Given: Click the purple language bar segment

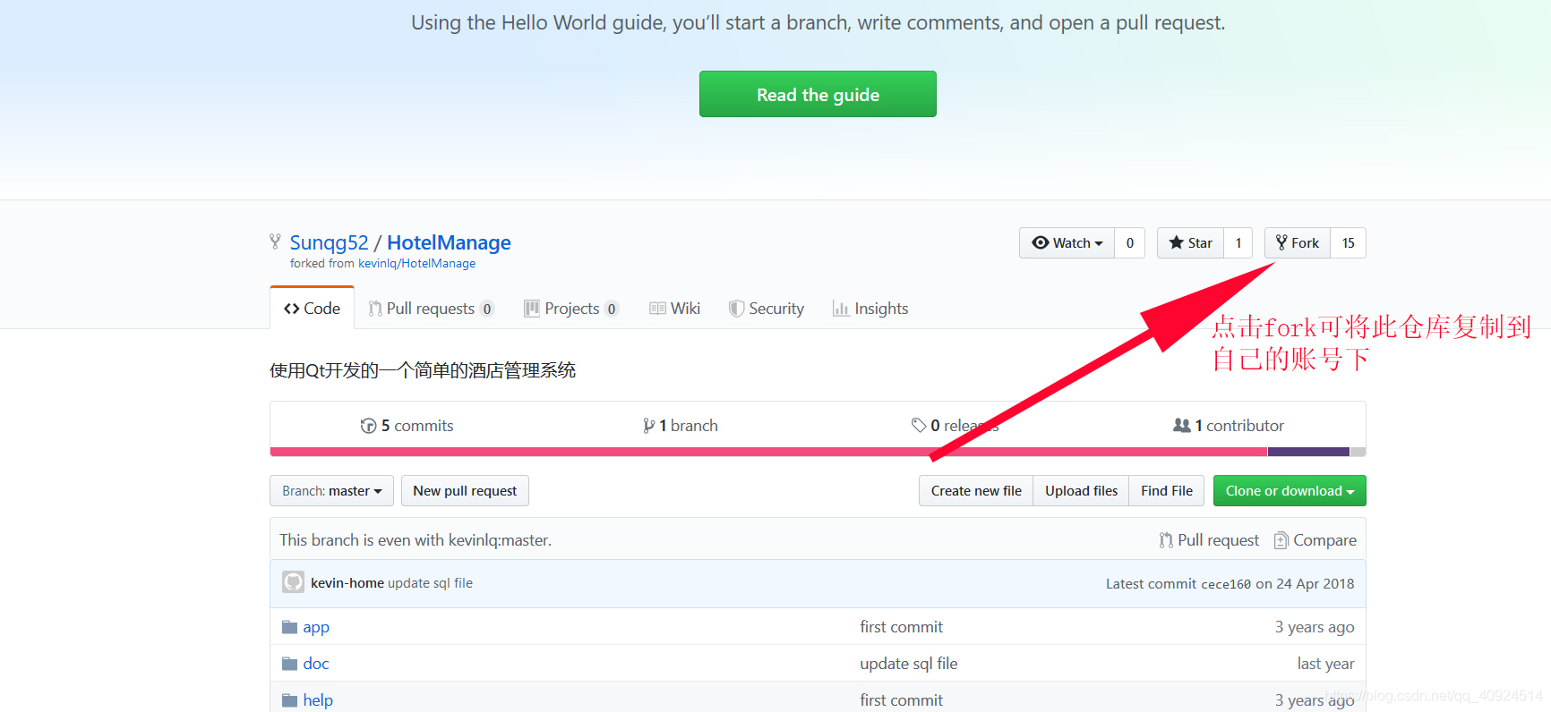Looking at the screenshot, I should coord(1308,452).
